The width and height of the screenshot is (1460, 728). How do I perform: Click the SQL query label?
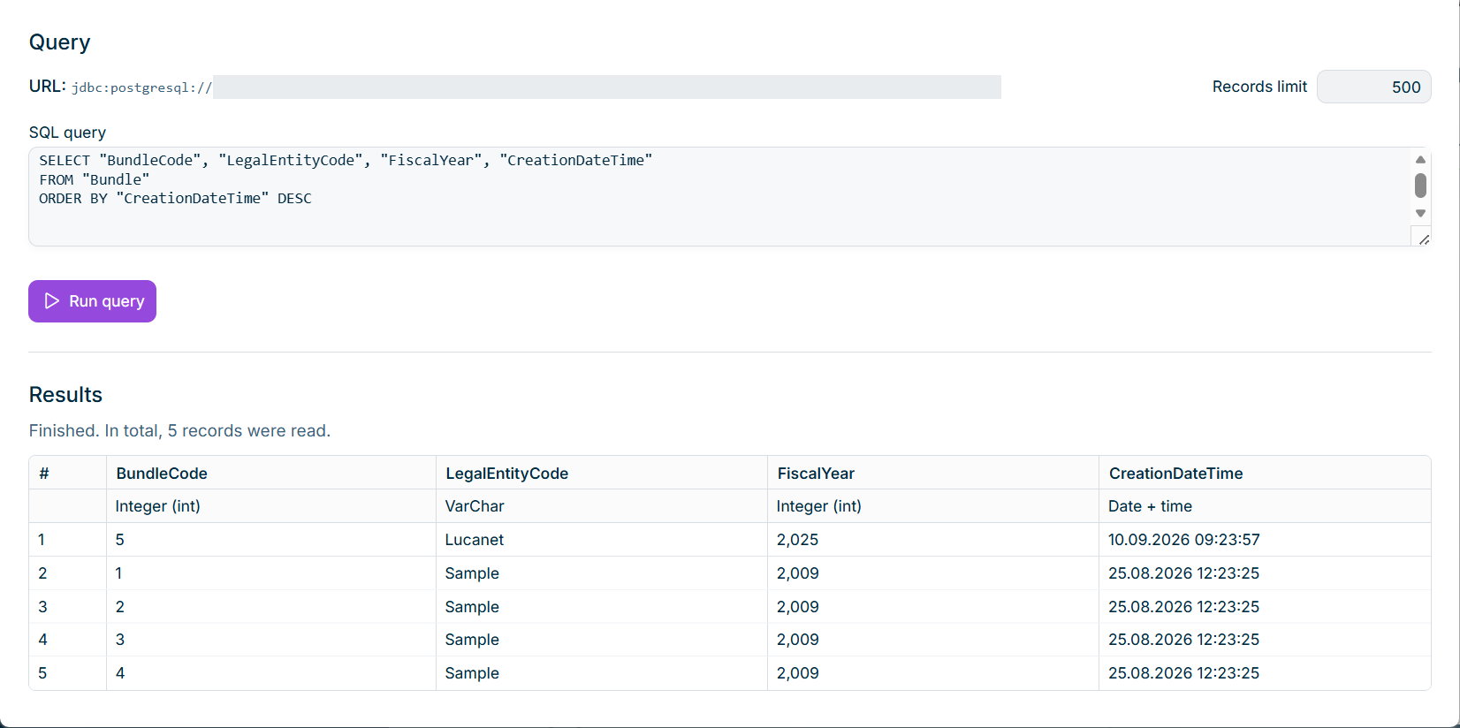(x=67, y=133)
